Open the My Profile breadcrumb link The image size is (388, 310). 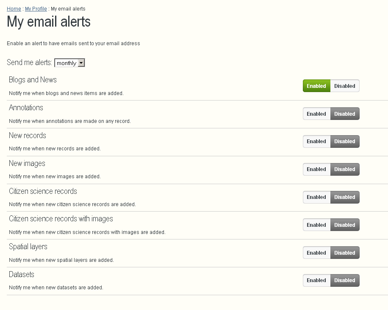click(x=36, y=9)
